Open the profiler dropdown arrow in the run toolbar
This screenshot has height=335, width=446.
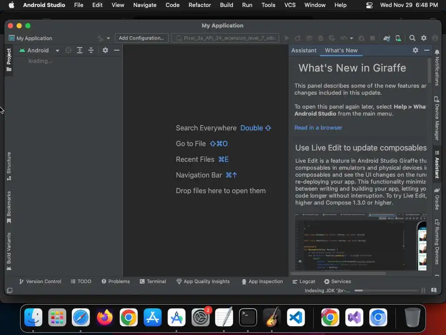tap(351, 38)
